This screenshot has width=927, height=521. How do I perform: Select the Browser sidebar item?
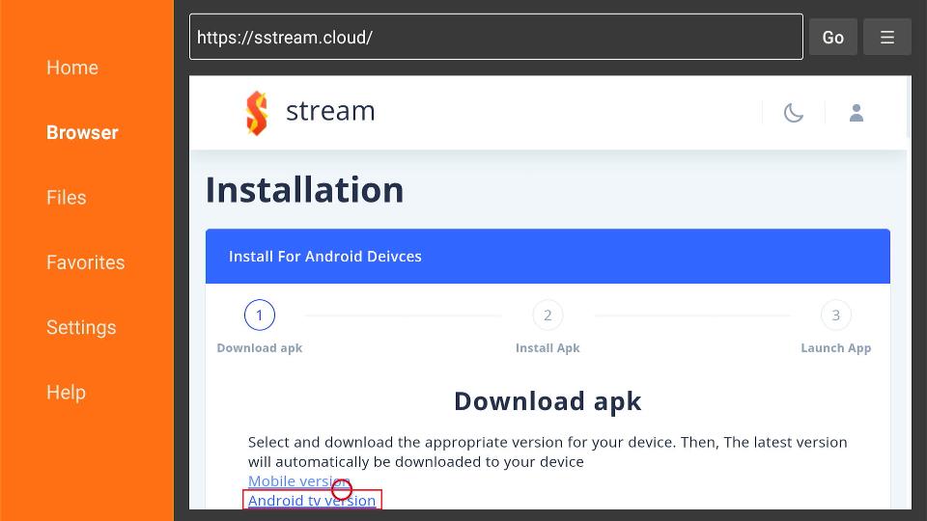[82, 132]
